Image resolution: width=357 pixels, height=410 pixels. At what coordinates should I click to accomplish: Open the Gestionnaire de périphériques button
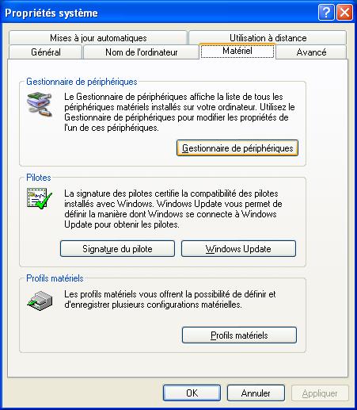(237, 148)
